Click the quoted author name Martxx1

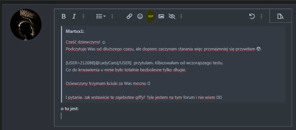click(75, 32)
